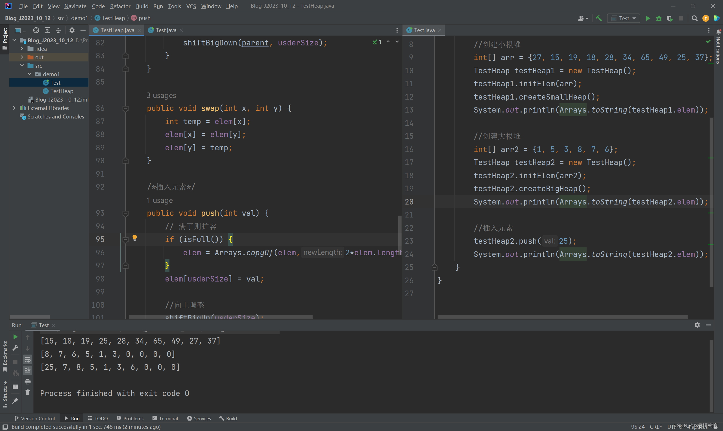Switch to TestHeap.java tab

point(116,30)
